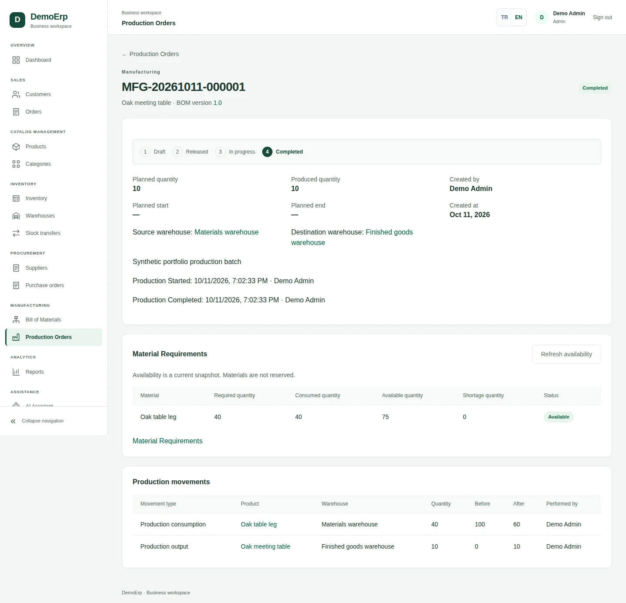The image size is (626, 603).
Task: Switch language to EN
Action: click(519, 17)
